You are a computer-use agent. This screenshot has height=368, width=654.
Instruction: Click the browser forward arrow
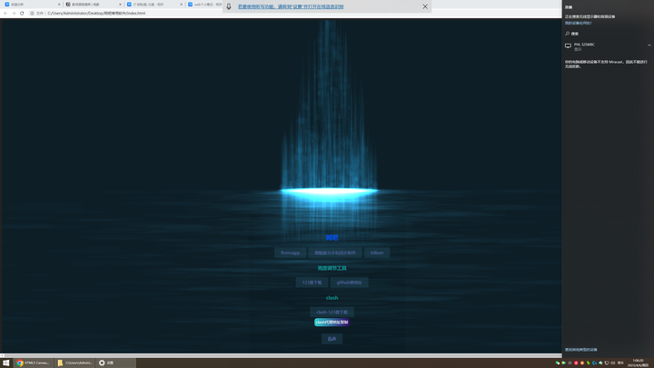click(x=14, y=14)
